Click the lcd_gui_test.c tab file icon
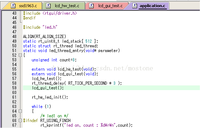 tap(91, 6)
